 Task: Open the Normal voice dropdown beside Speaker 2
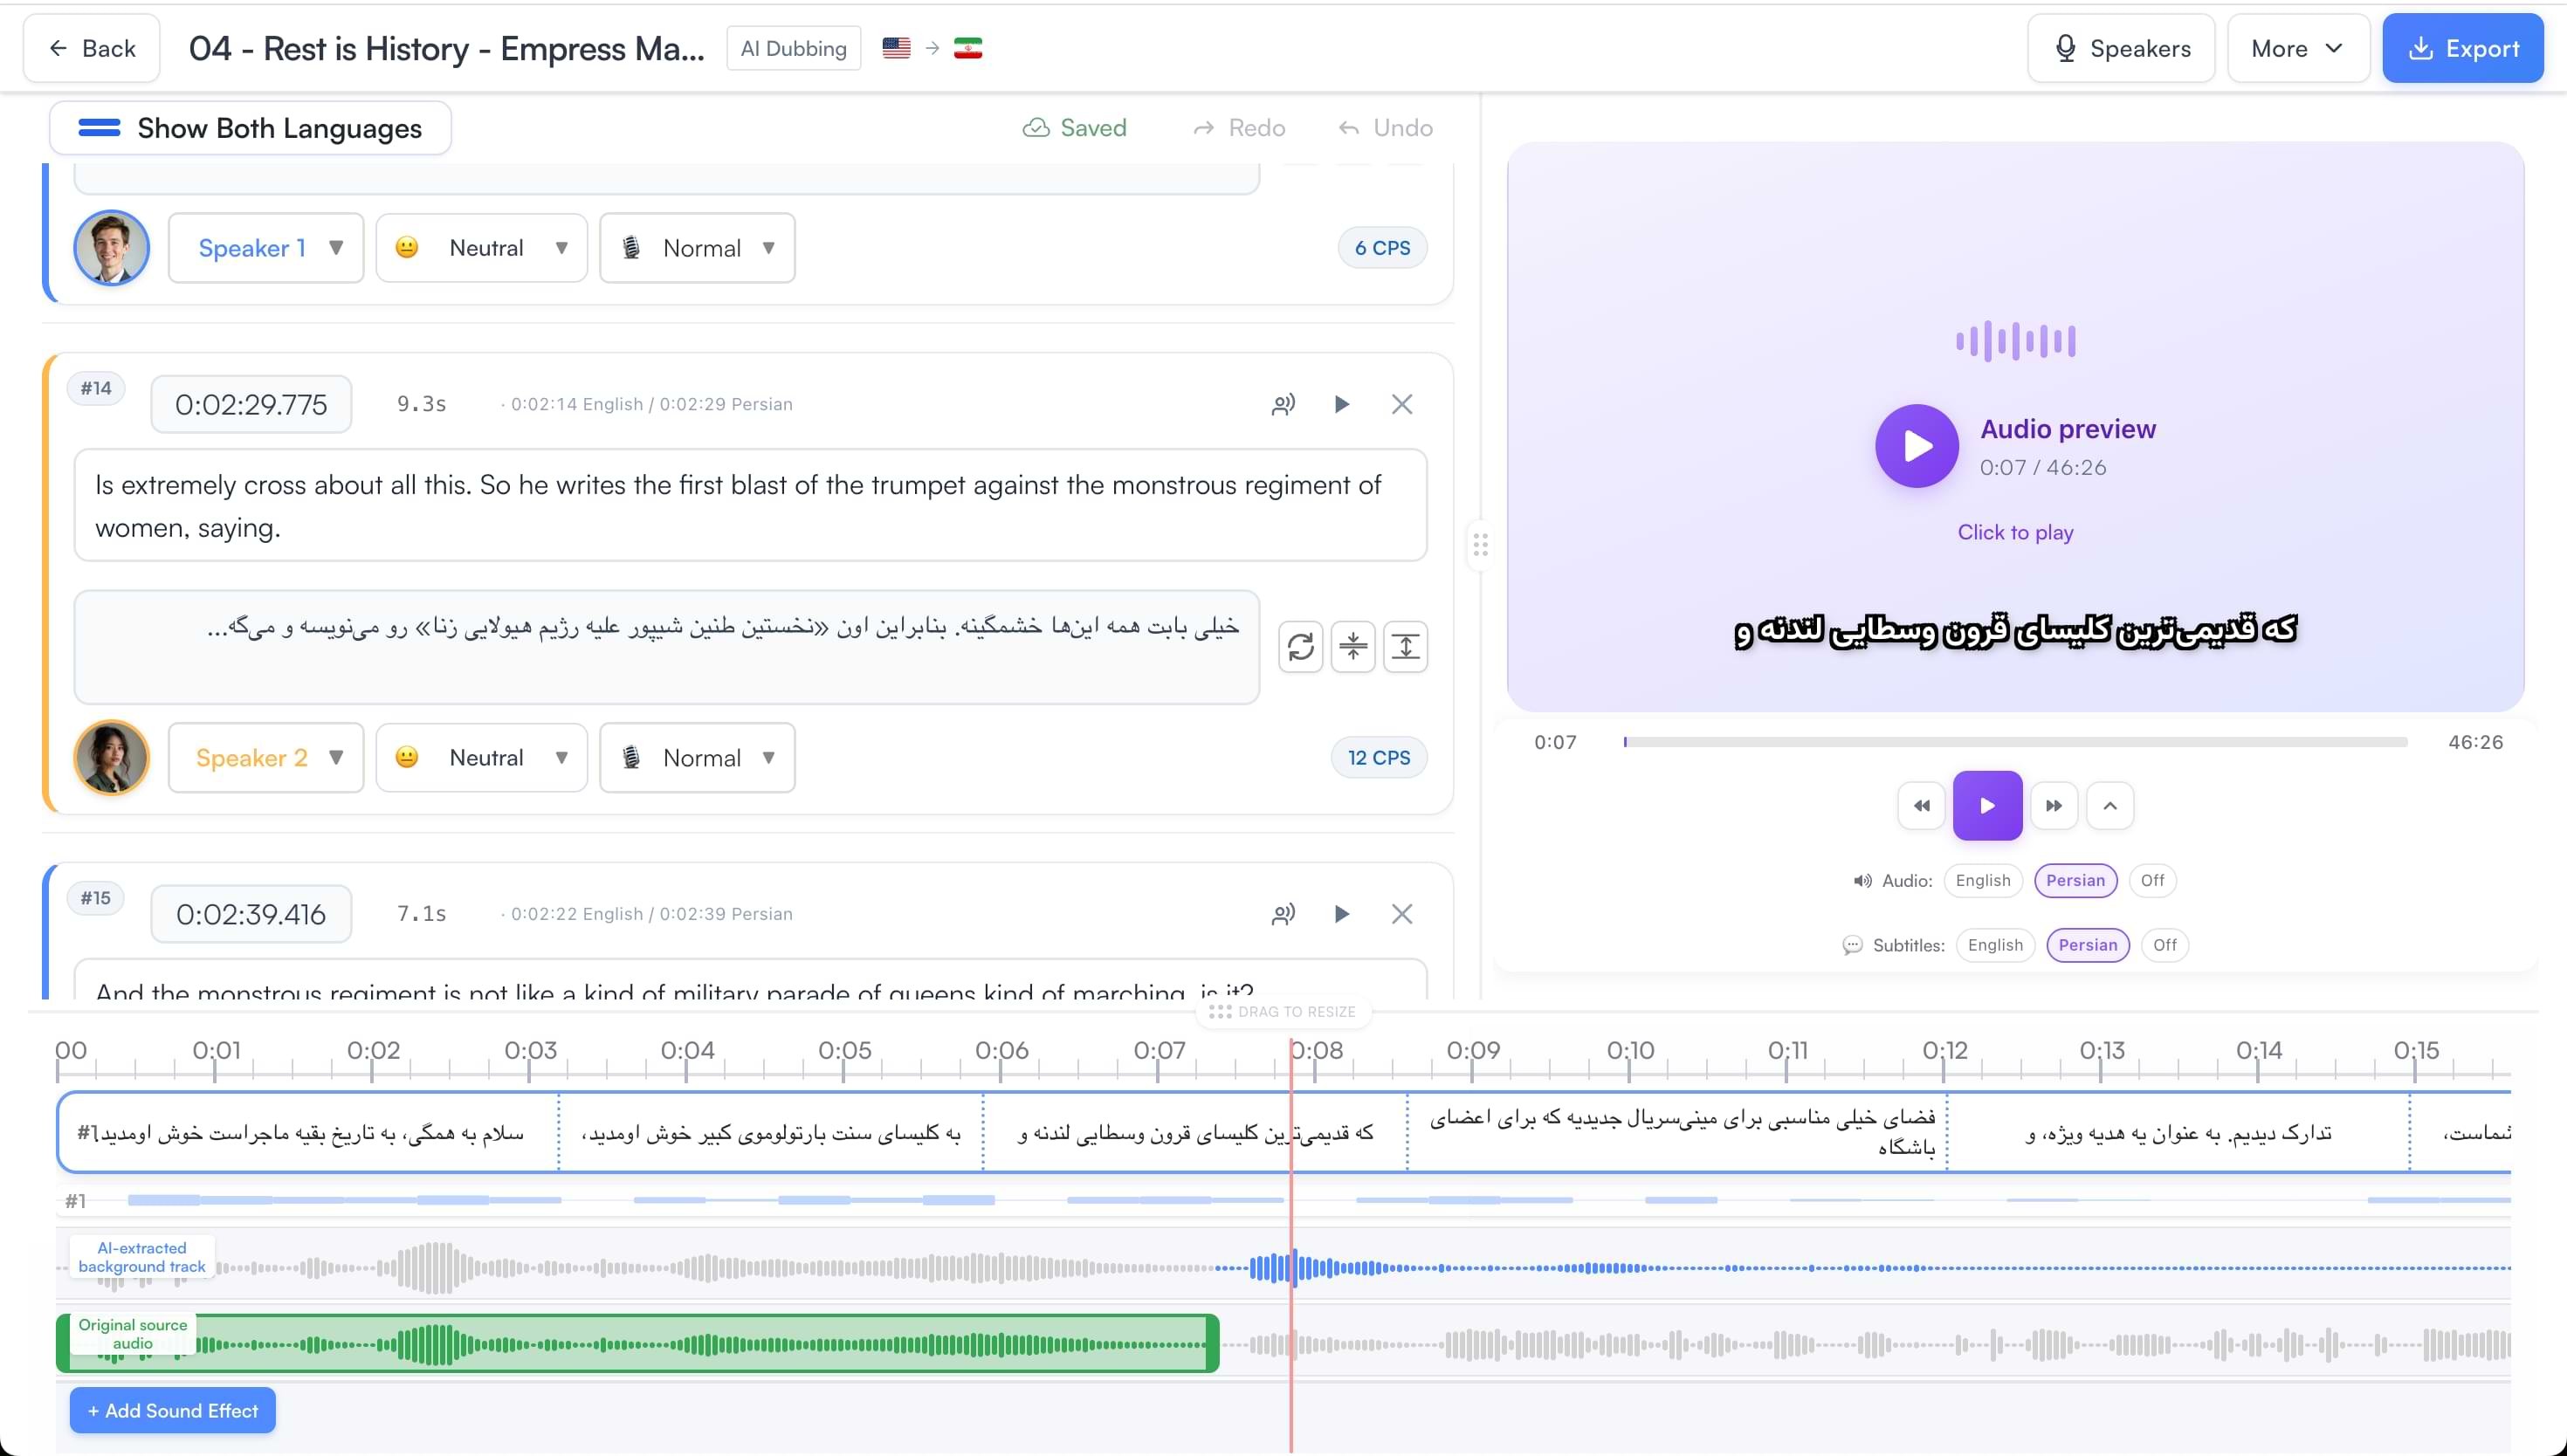point(697,758)
